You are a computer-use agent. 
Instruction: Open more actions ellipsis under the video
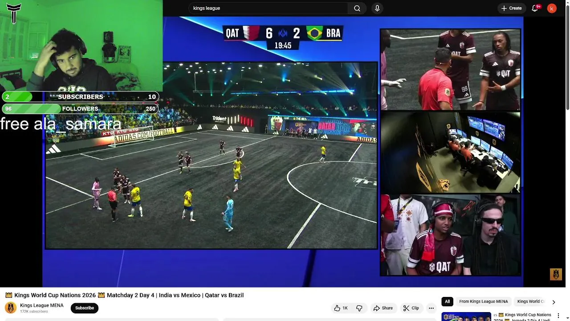coord(431,308)
